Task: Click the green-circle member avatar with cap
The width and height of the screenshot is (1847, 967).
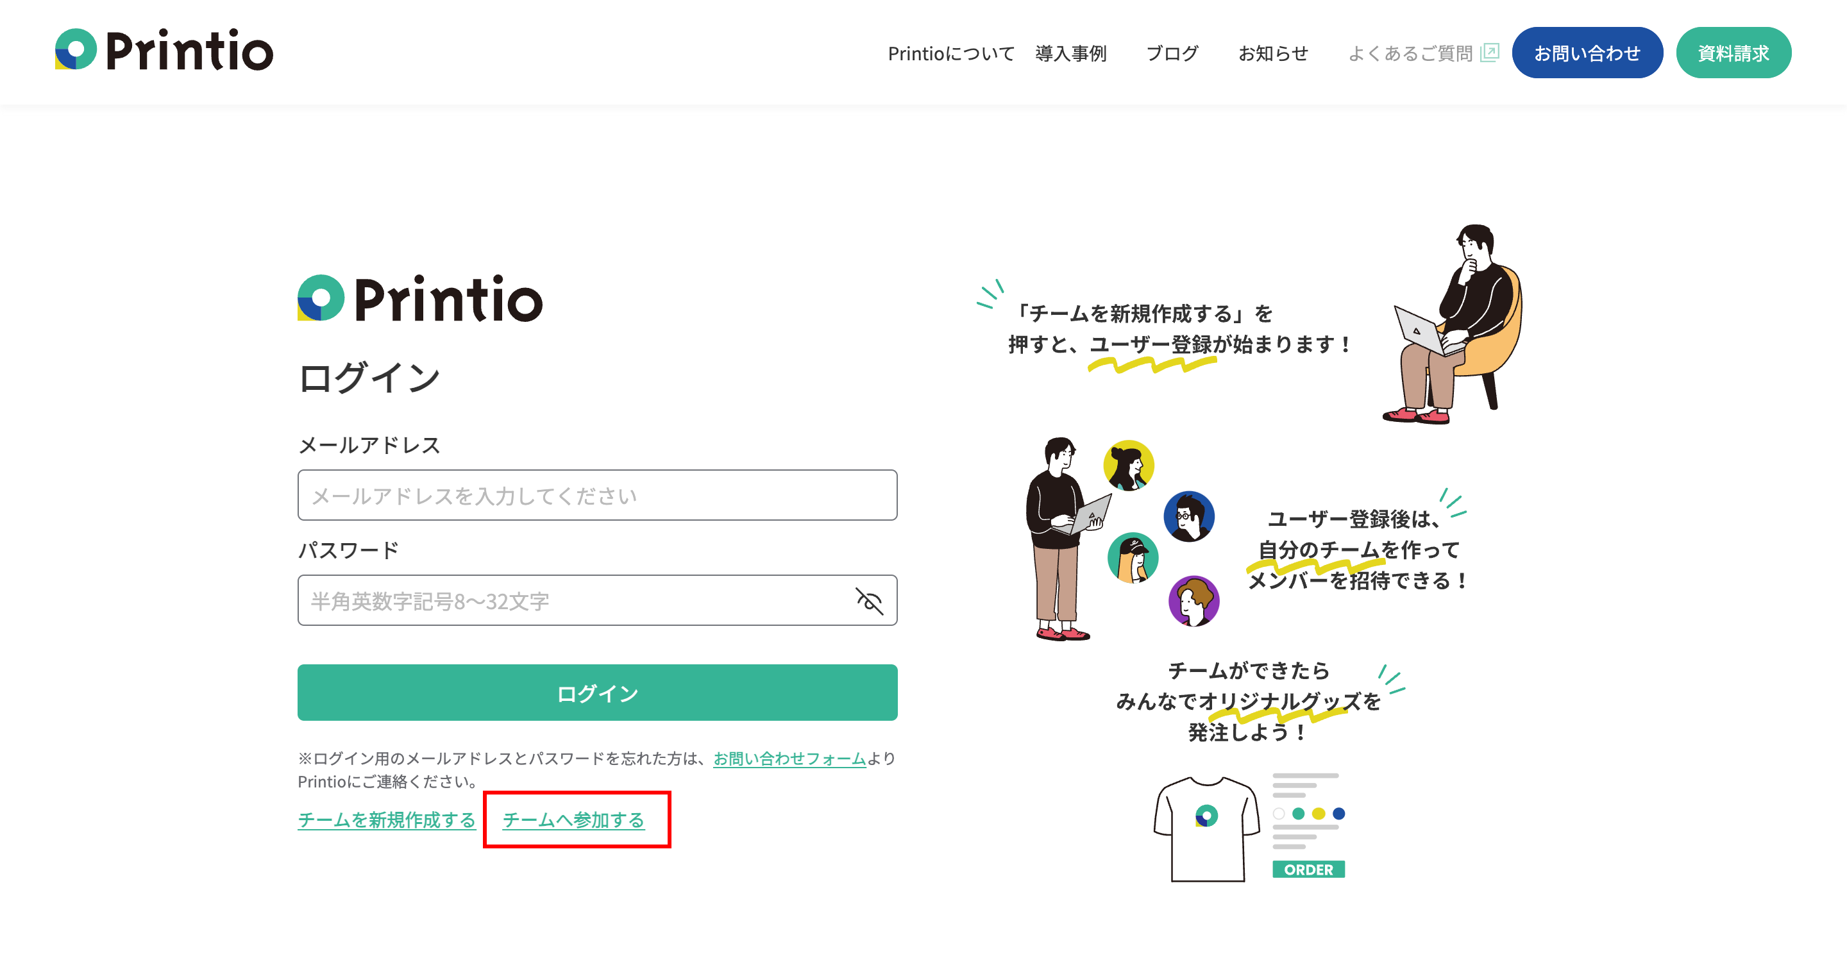Action: (x=1133, y=558)
